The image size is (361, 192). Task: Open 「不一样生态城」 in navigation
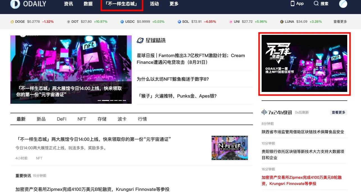point(122,4)
